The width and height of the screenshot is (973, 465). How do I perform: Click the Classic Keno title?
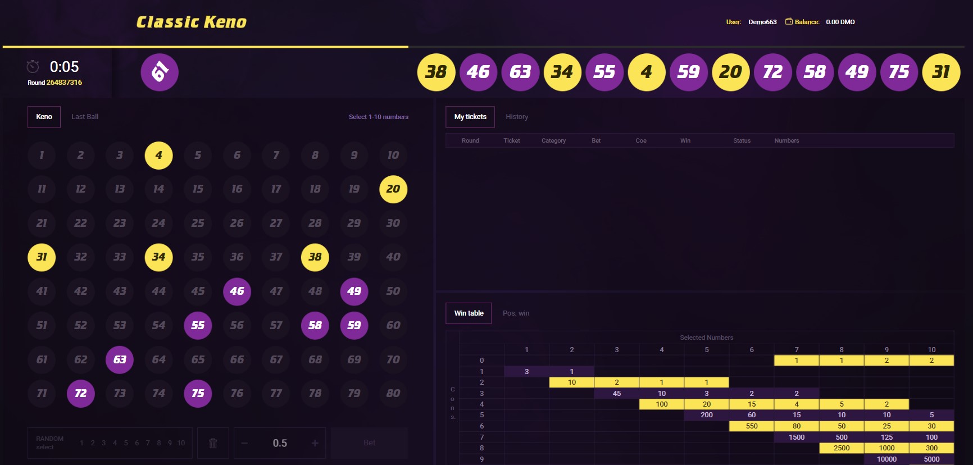click(192, 22)
